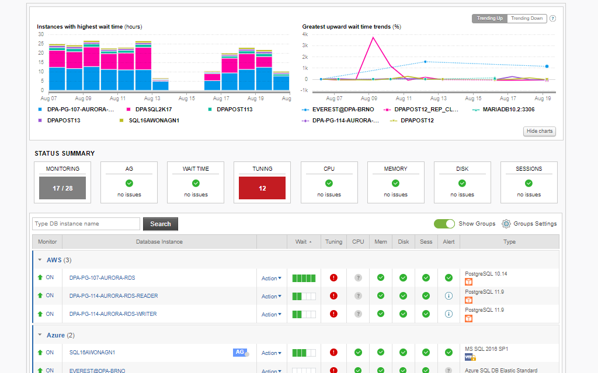
Task: Click the orange EC2 cube icon under PostgreSQL 10.14
Action: pyautogui.click(x=468, y=281)
